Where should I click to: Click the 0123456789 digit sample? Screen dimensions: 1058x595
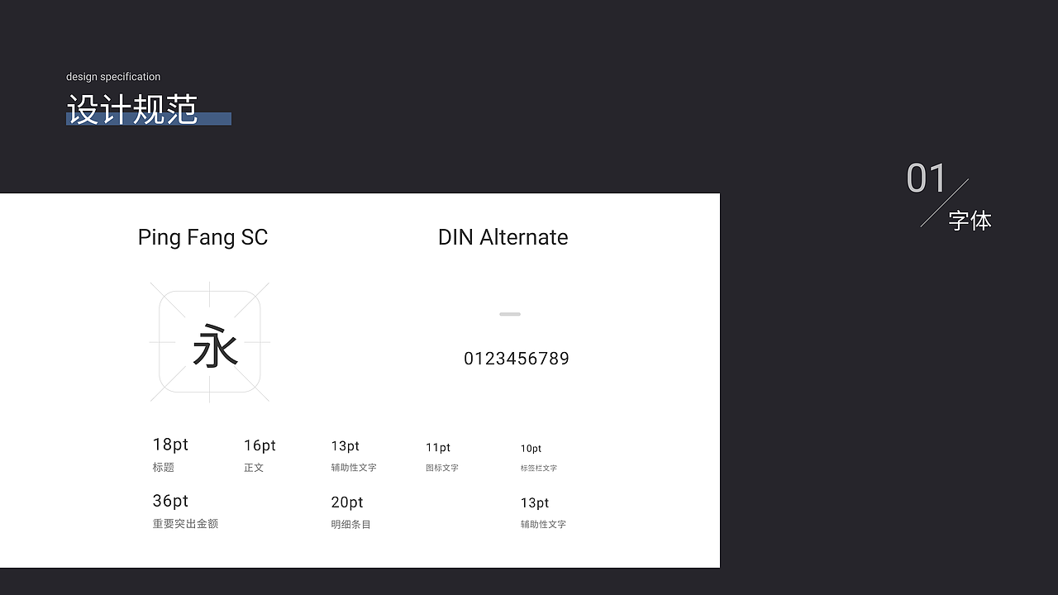click(x=517, y=359)
